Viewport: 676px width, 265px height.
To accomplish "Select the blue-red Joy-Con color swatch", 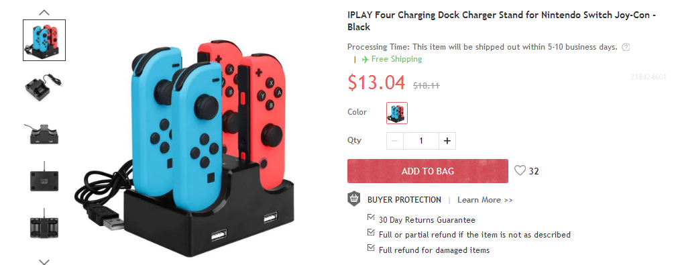I will point(397,113).
